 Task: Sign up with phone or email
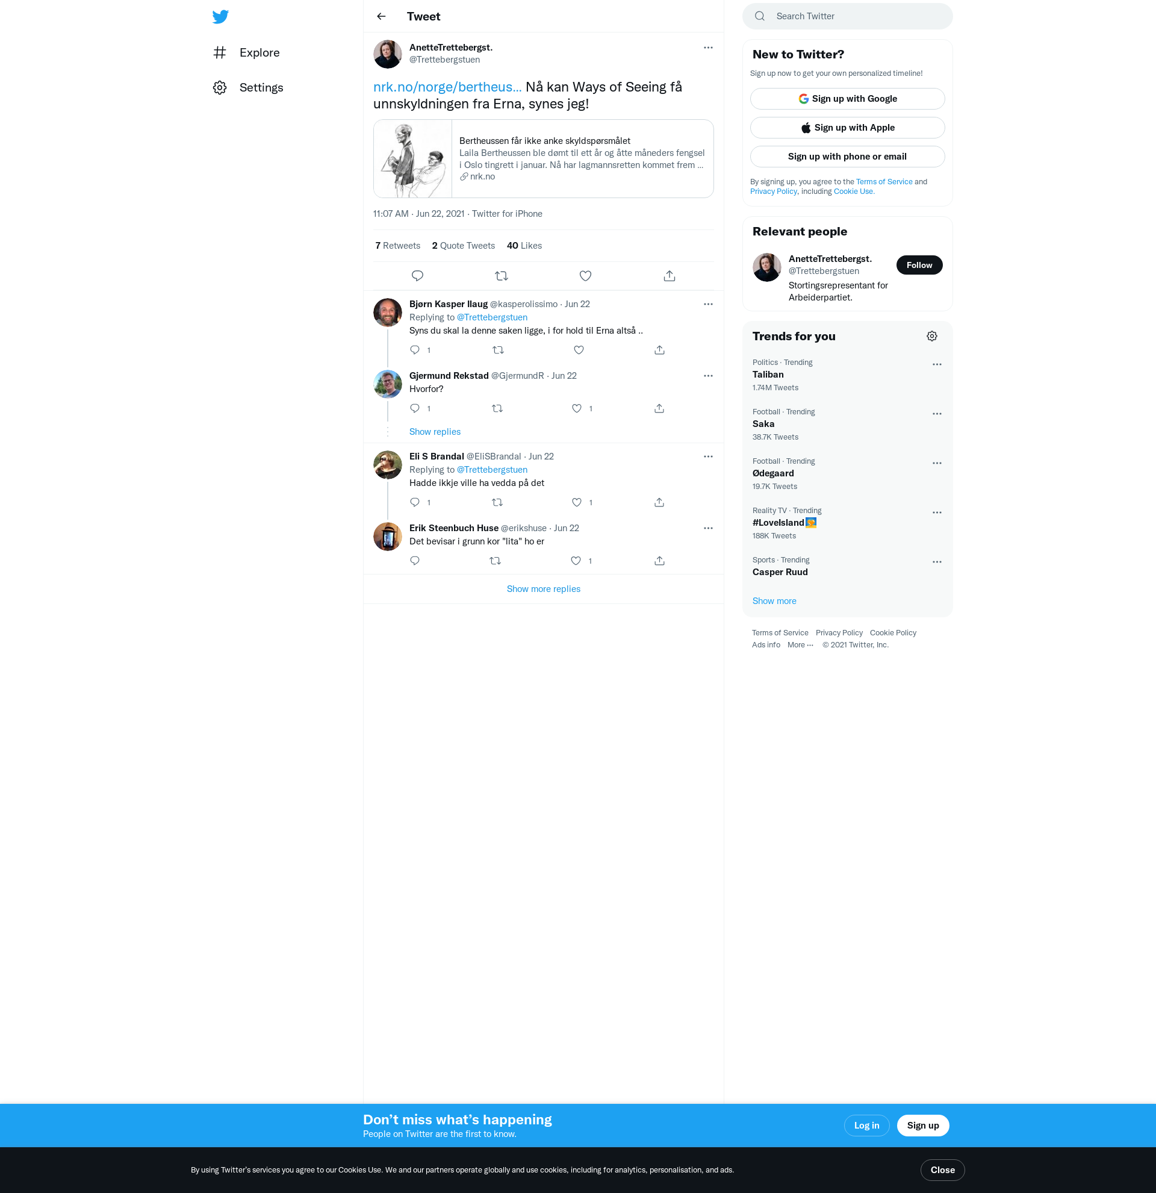pos(847,157)
